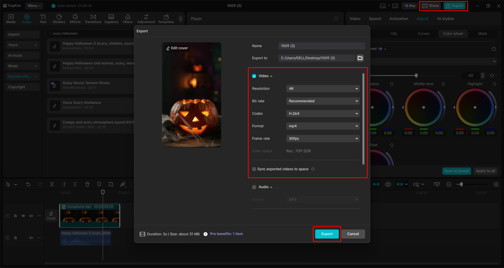This screenshot has height=268, width=504.
Task: Mute the Happy Halloween audio track
Action: [x=31, y=238]
